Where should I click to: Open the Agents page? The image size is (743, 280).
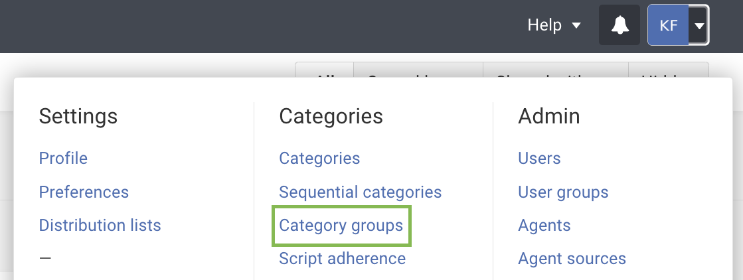(544, 225)
